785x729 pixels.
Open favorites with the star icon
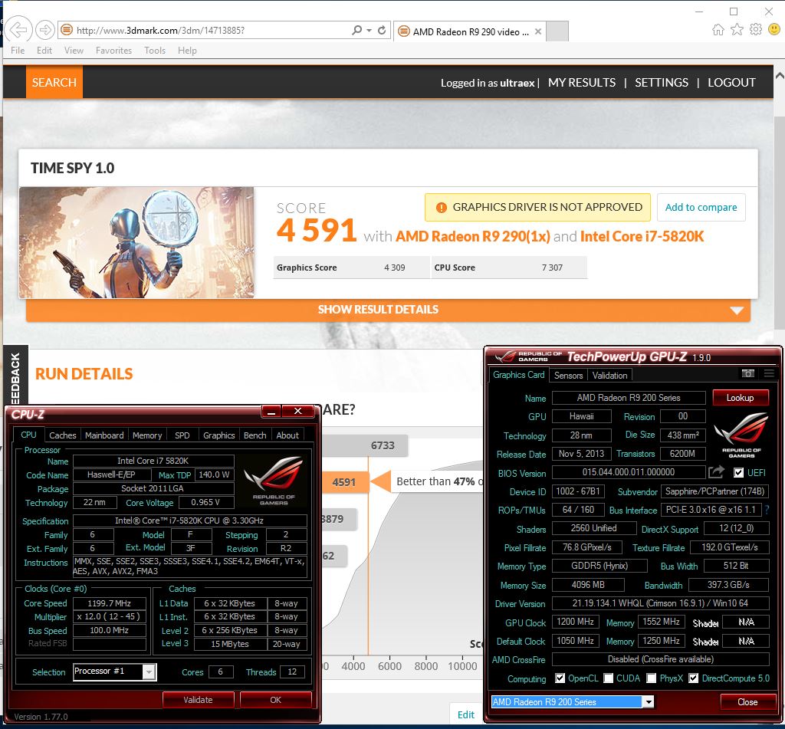click(737, 30)
